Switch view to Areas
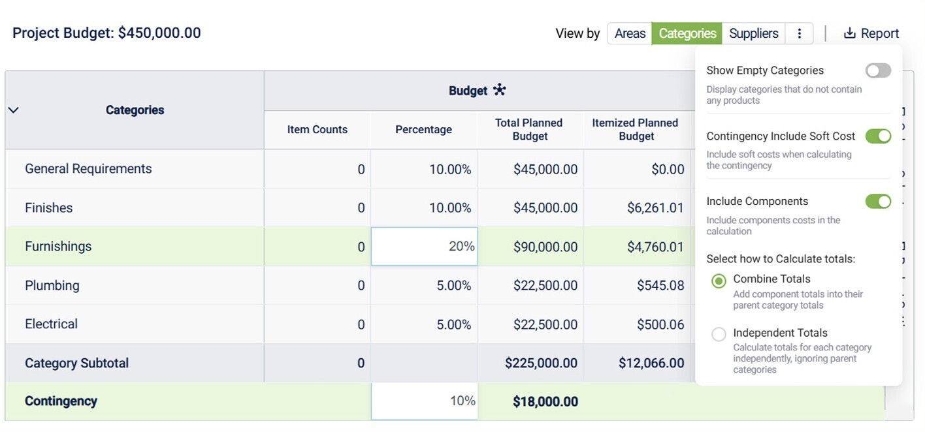The width and height of the screenshot is (925, 432). (x=630, y=33)
